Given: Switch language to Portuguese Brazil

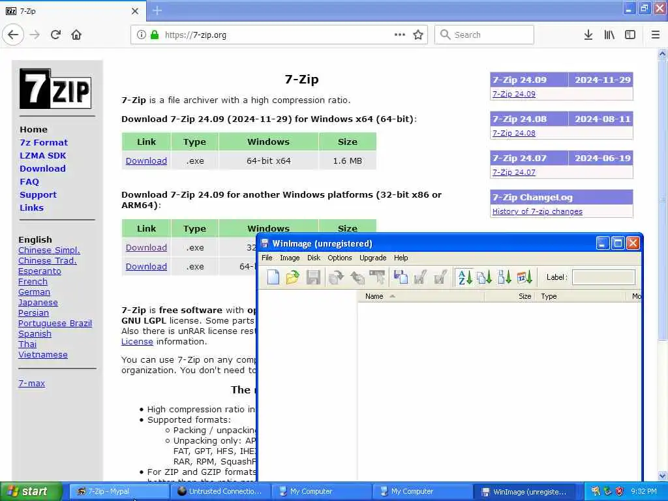Looking at the screenshot, I should pyautogui.click(x=55, y=324).
